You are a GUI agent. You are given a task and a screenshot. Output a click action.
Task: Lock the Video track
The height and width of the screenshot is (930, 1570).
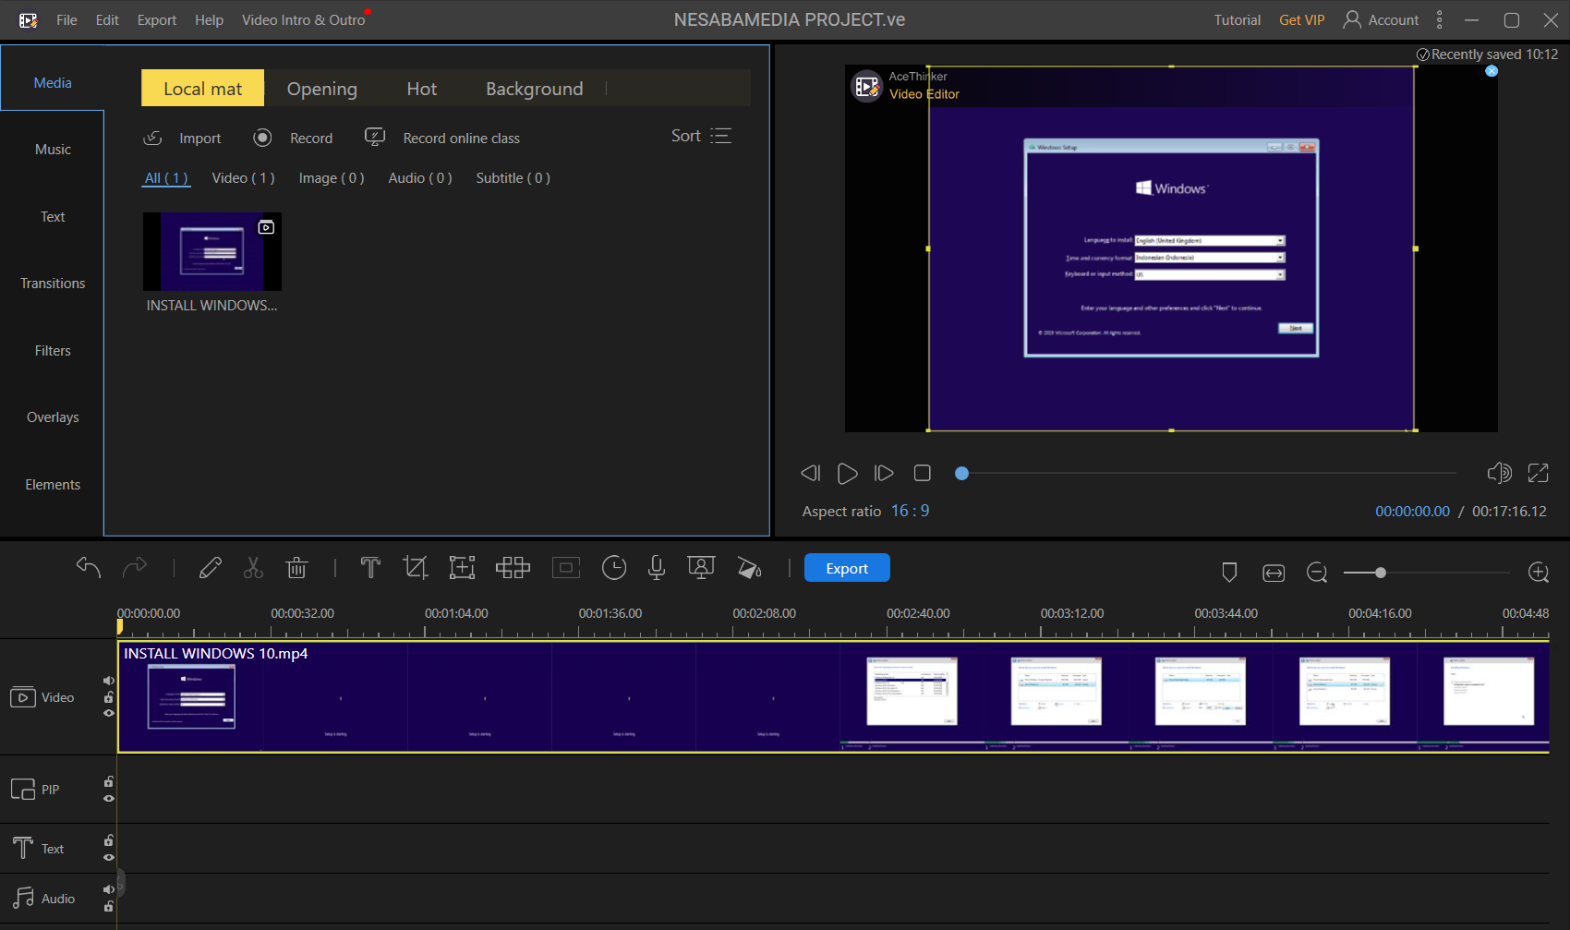tap(109, 697)
